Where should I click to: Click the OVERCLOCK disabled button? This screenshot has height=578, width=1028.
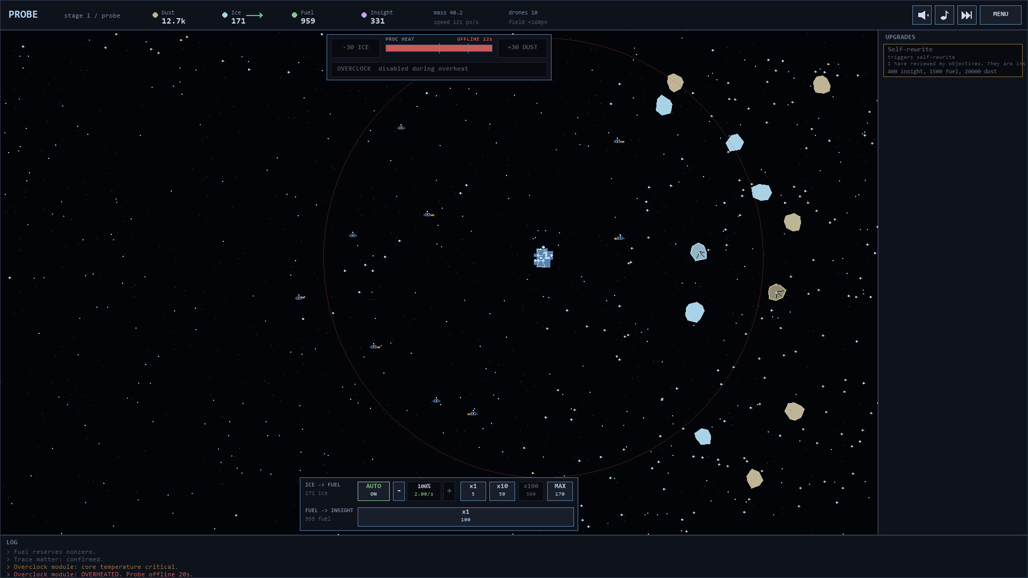439,69
